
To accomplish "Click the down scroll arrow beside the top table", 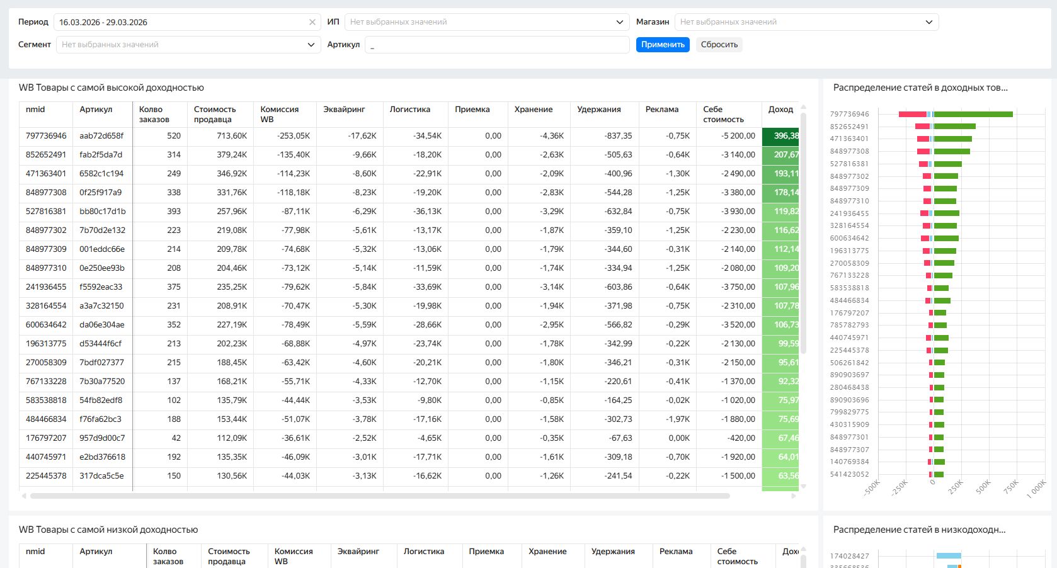I will pyautogui.click(x=803, y=486).
